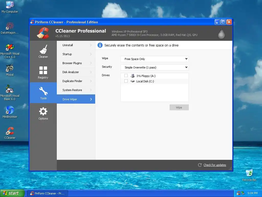Open the Browser Plugins tool
The width and height of the screenshot is (262, 197).
tap(76, 63)
